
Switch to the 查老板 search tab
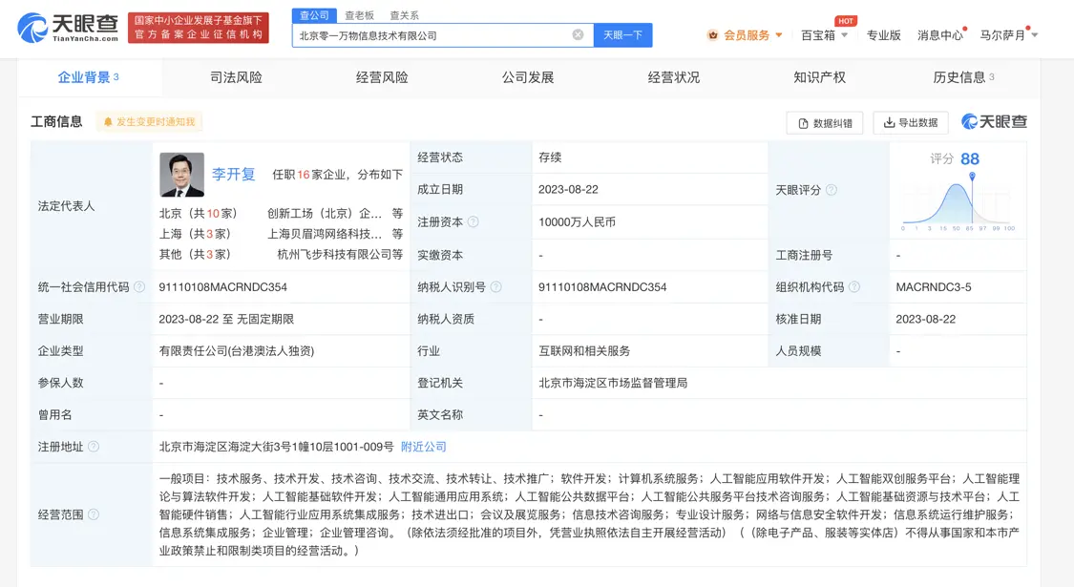coord(358,14)
